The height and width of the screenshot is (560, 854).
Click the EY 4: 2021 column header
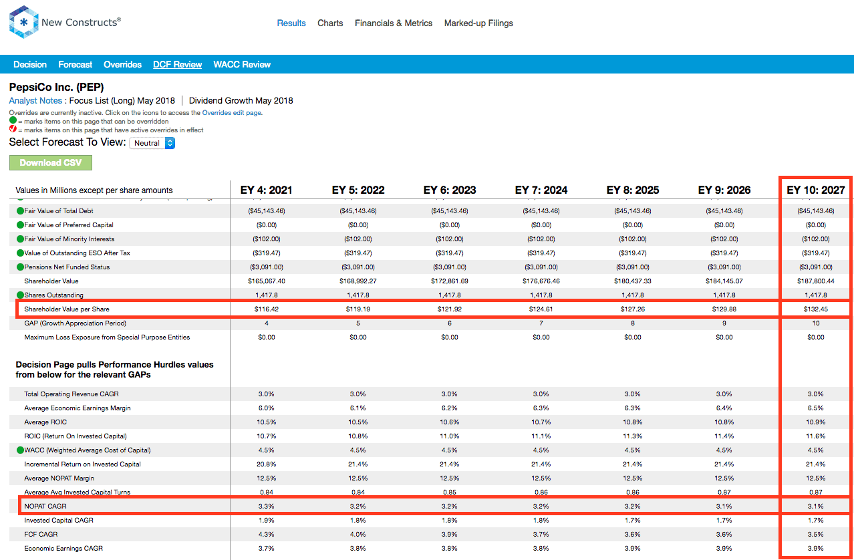click(x=266, y=190)
